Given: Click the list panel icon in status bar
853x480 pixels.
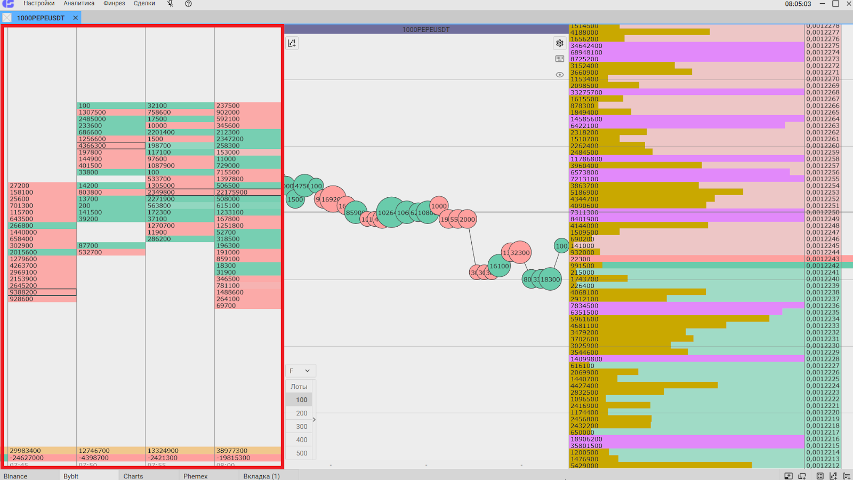Looking at the screenshot, I should (x=820, y=476).
